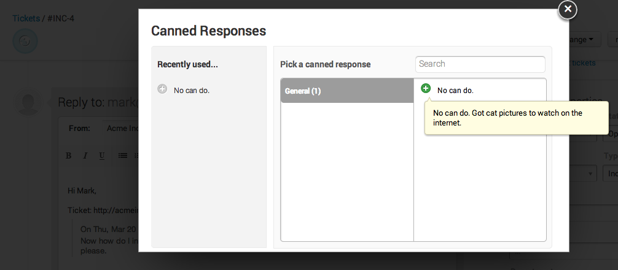This screenshot has height=270, width=618.
Task: Click the 'Hi Mark,' line in reply body
Action: click(x=82, y=190)
